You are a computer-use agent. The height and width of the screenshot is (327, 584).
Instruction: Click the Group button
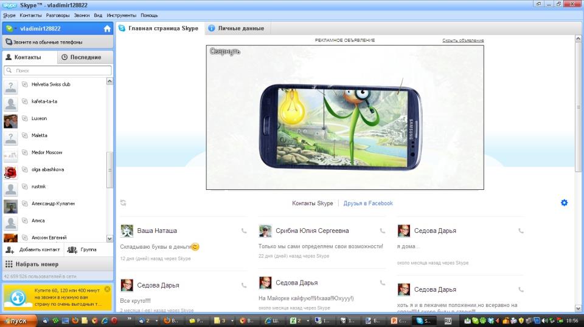pos(82,250)
